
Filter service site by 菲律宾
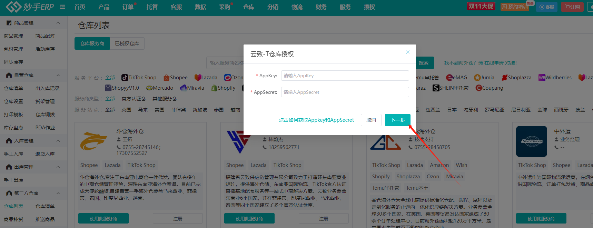pos(178,110)
